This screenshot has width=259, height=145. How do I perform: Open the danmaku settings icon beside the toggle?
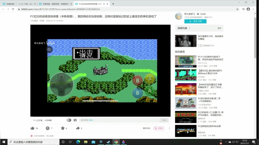point(75,120)
